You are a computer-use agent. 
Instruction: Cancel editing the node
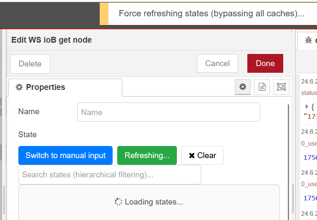(217, 64)
